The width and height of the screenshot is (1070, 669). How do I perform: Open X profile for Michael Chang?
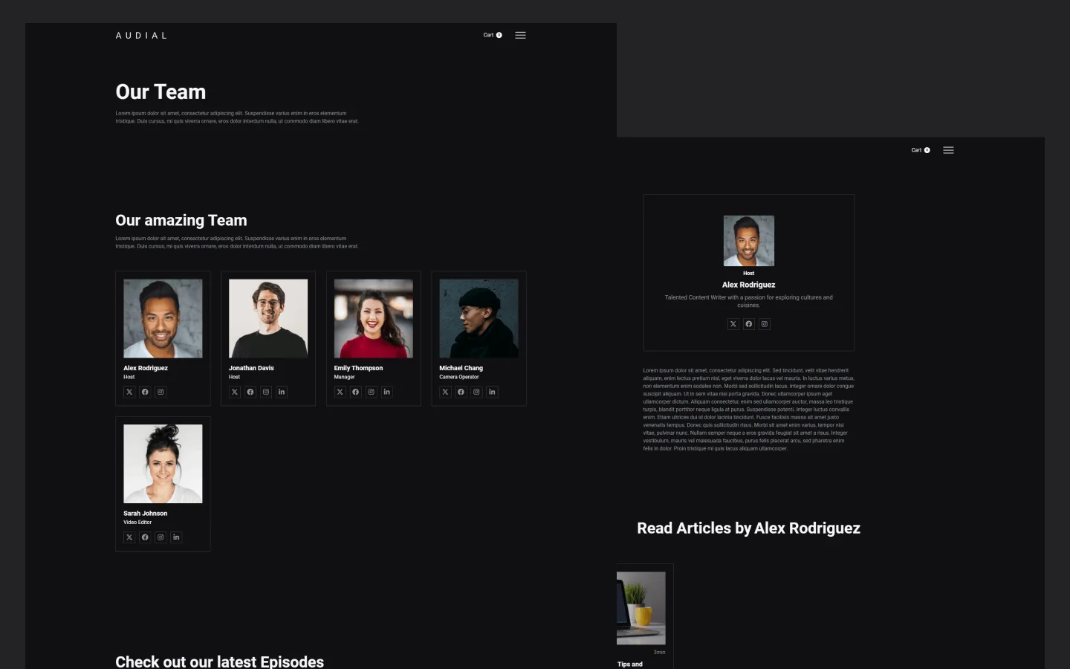(446, 392)
